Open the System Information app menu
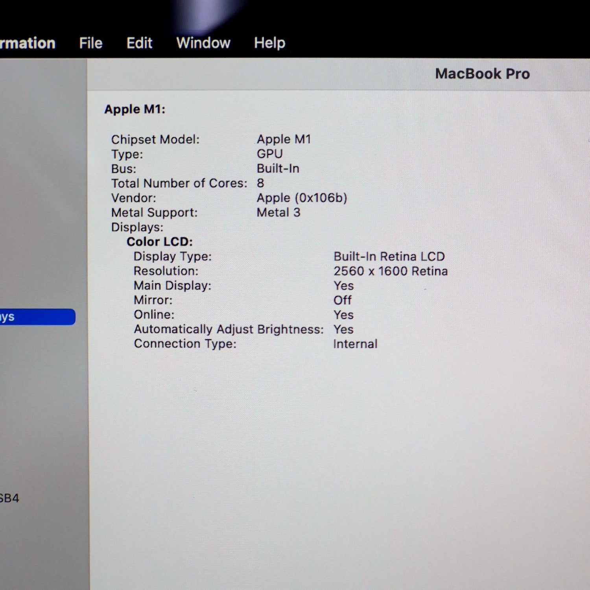Screen dimensions: 590x590 pyautogui.click(x=27, y=43)
